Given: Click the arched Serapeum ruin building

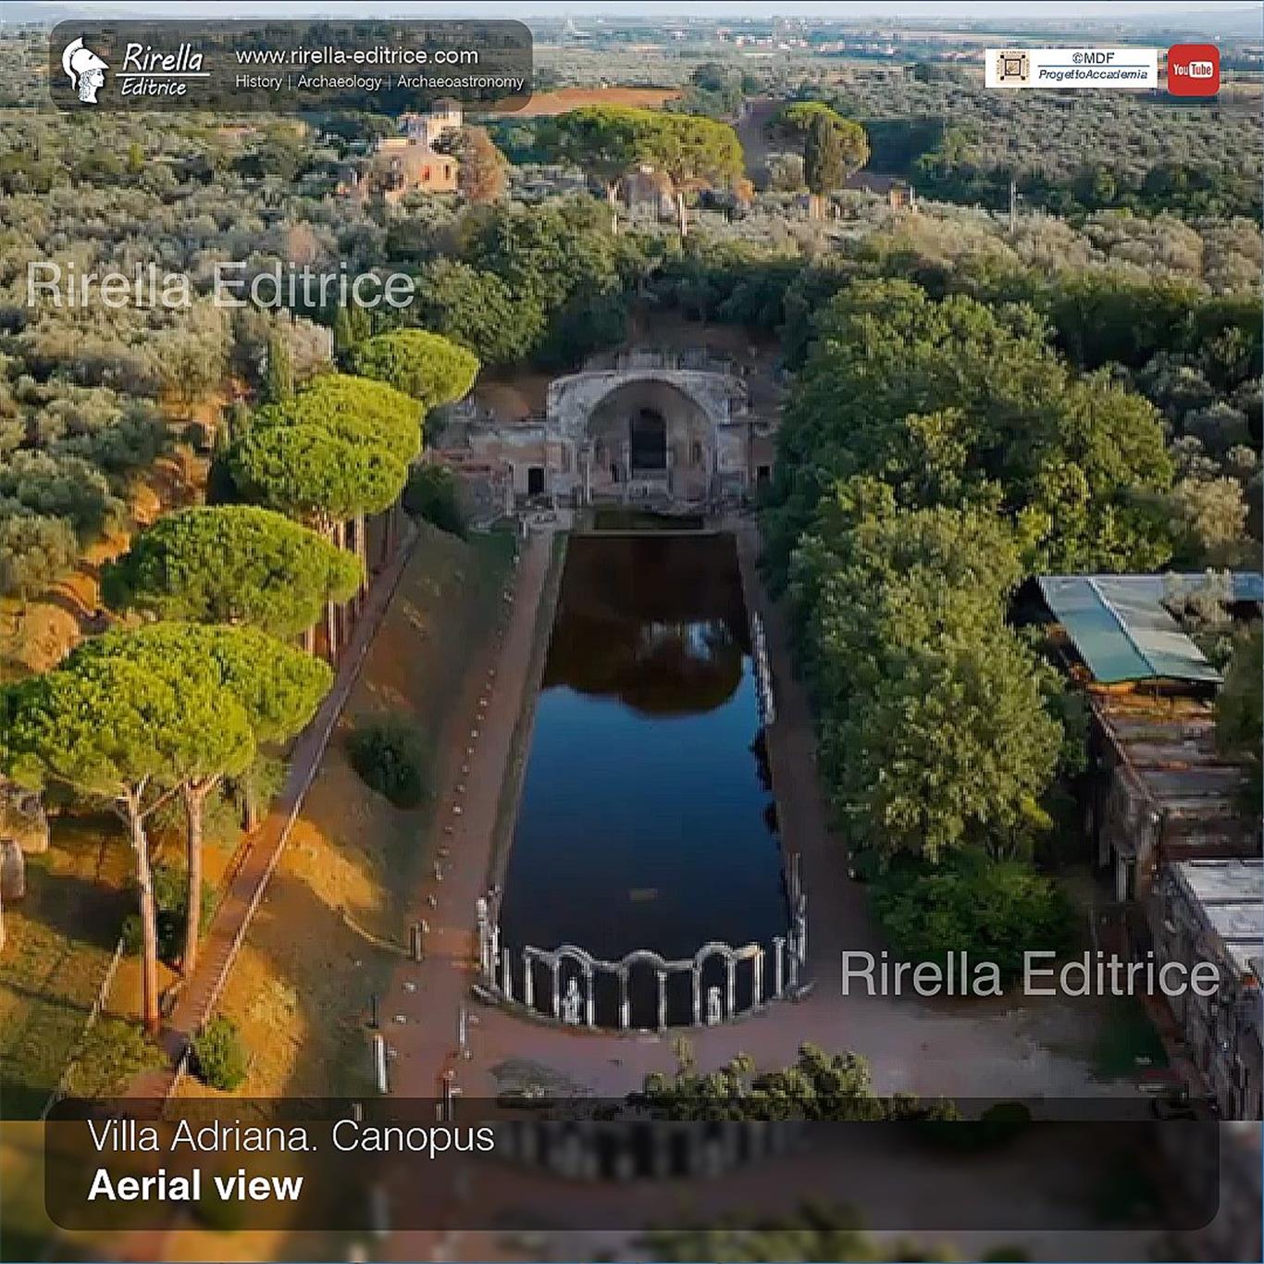Looking at the screenshot, I should click(x=647, y=436).
